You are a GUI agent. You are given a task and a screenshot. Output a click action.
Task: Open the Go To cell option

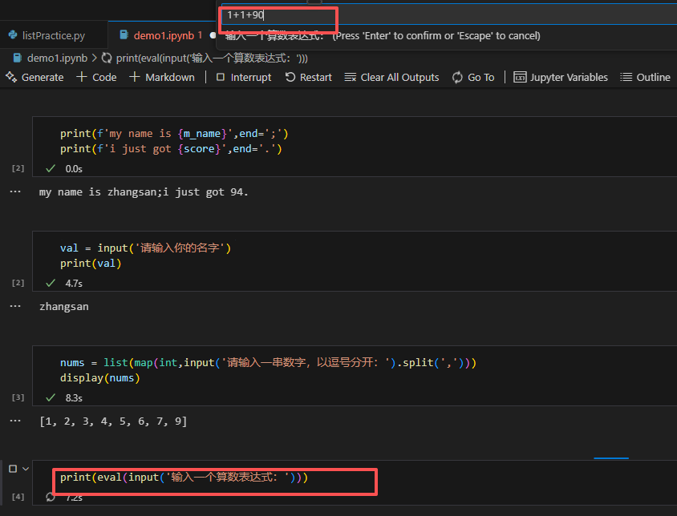(x=473, y=77)
